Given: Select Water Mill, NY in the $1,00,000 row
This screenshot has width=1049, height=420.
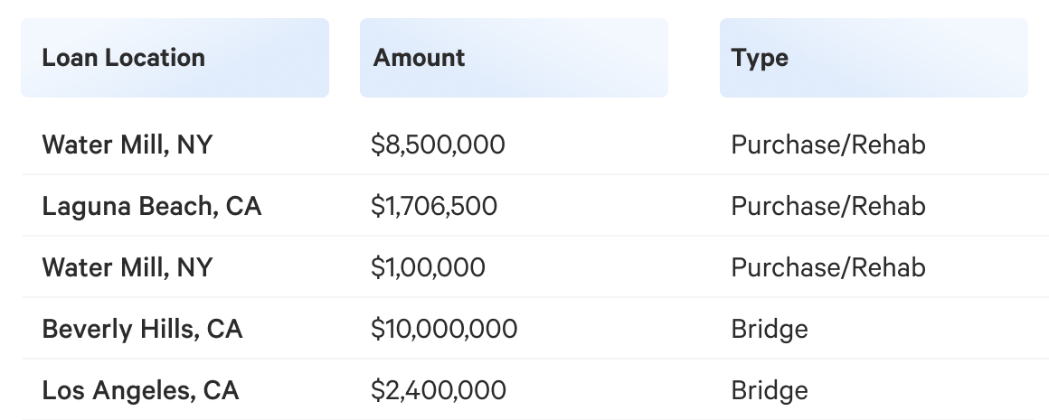Looking at the screenshot, I should (128, 267).
